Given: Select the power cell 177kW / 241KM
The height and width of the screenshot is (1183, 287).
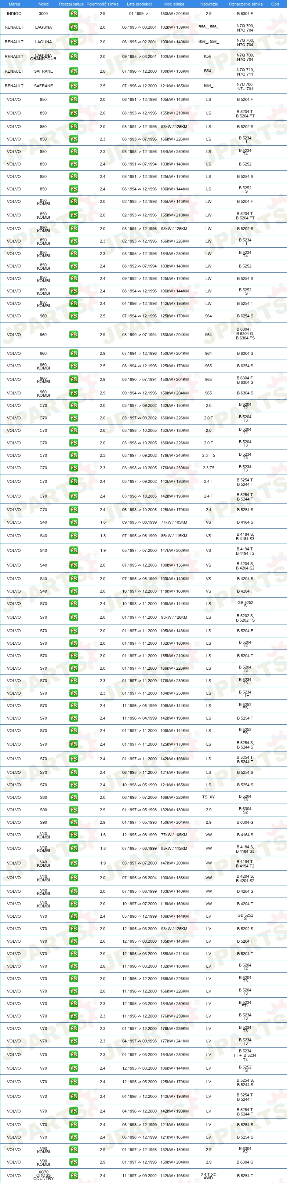Looking at the screenshot, I should point(174,1041).
